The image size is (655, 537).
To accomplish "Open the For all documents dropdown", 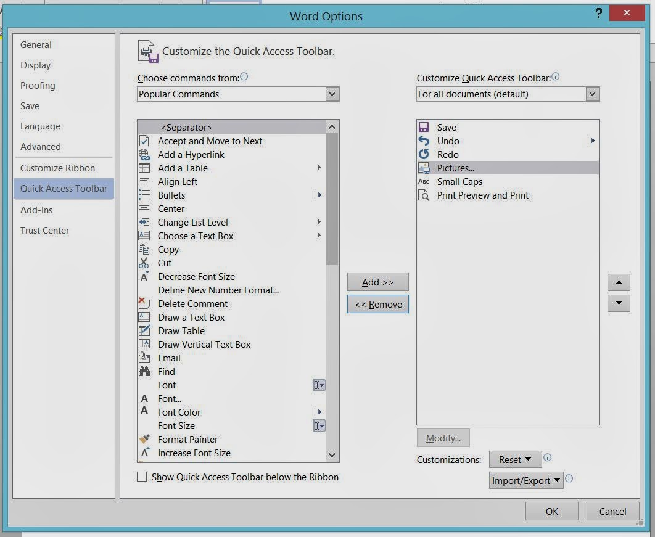I will (592, 94).
